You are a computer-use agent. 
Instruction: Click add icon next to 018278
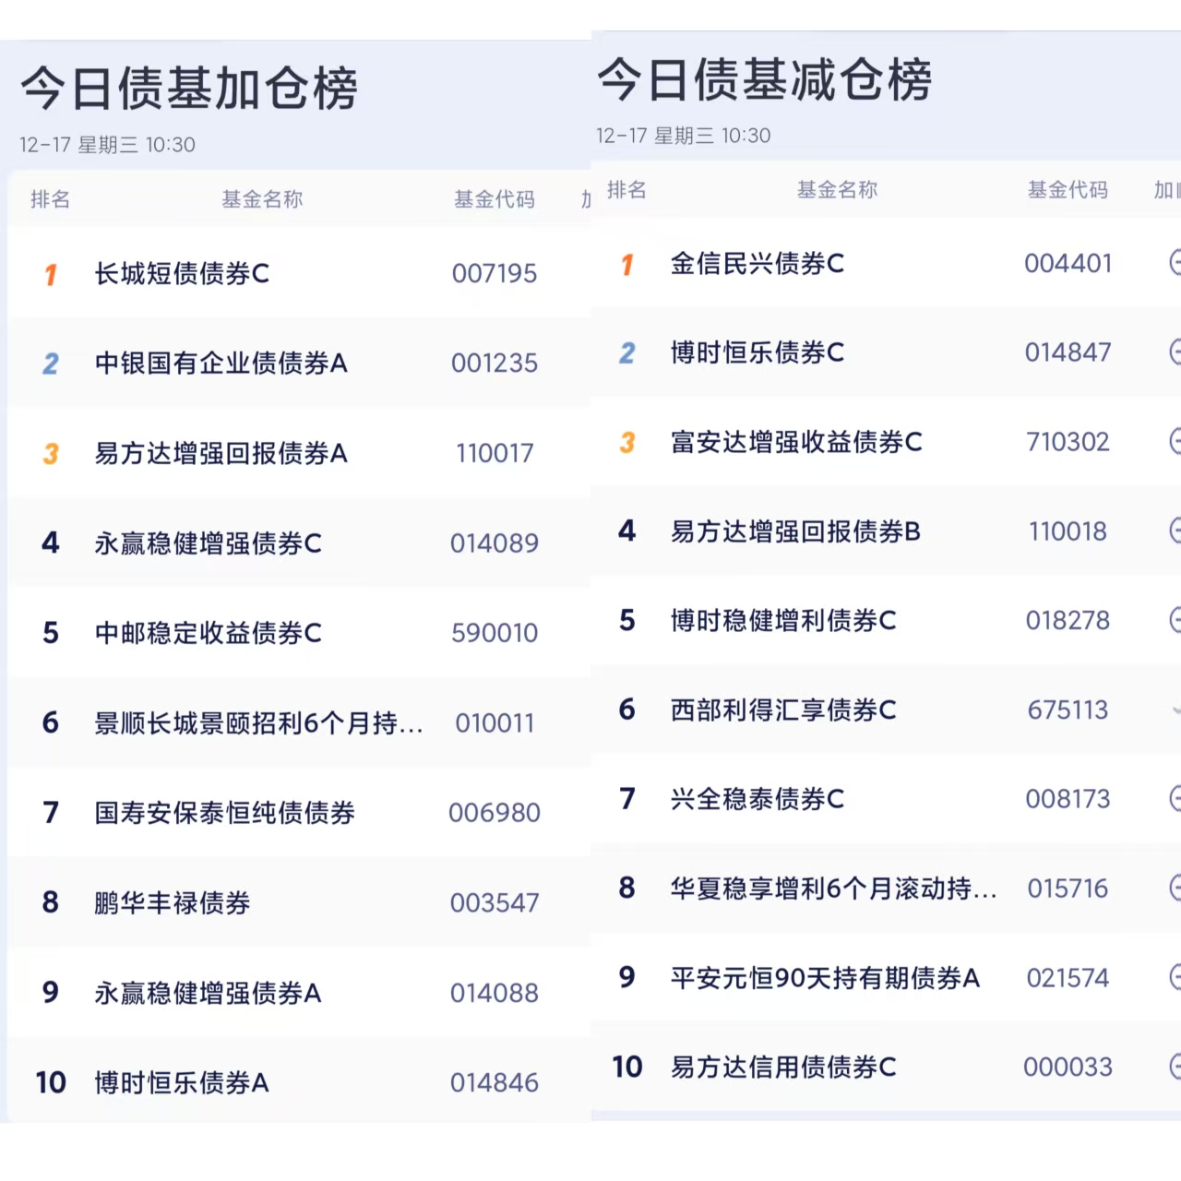(1175, 620)
